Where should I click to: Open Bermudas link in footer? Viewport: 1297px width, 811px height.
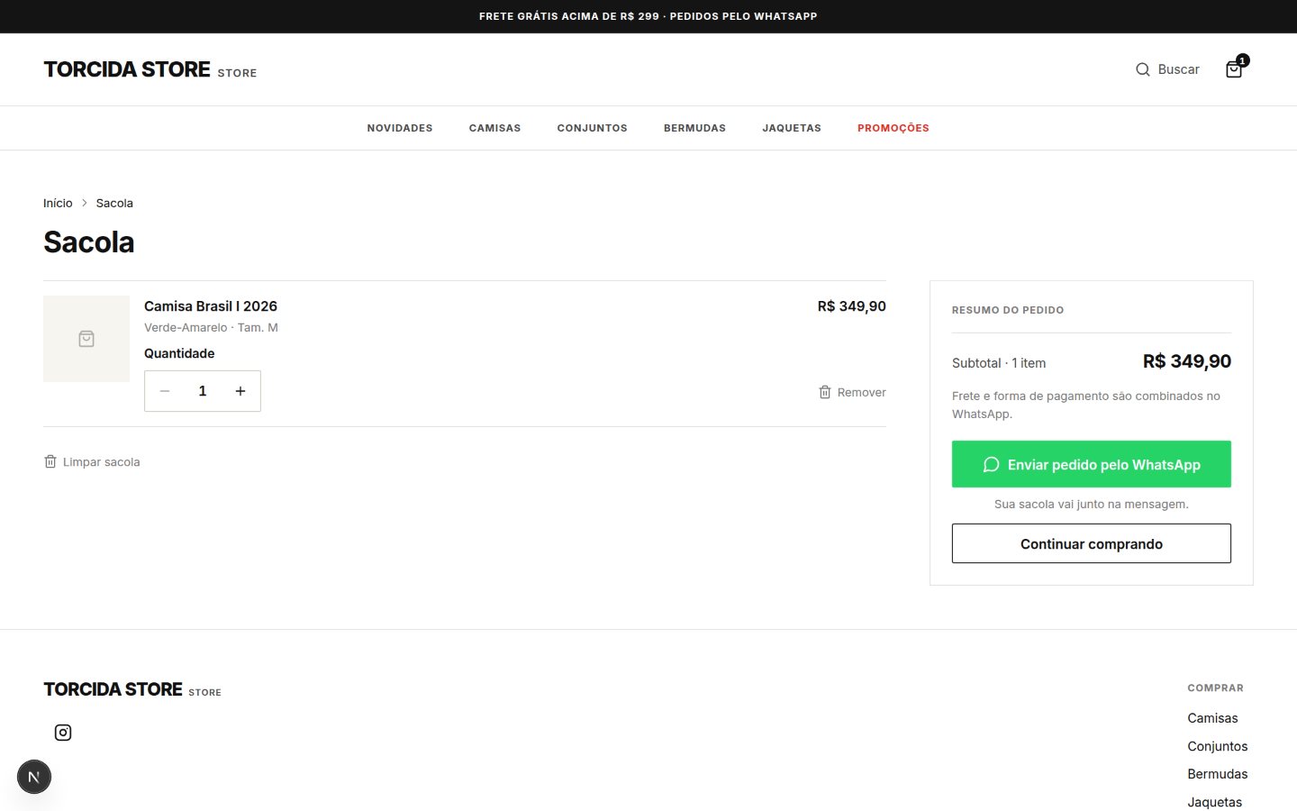[1218, 774]
